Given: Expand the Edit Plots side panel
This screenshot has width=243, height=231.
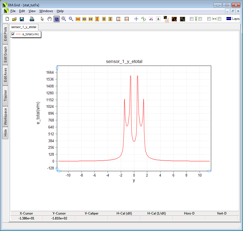Looking at the screenshot, I should [x=5, y=34].
